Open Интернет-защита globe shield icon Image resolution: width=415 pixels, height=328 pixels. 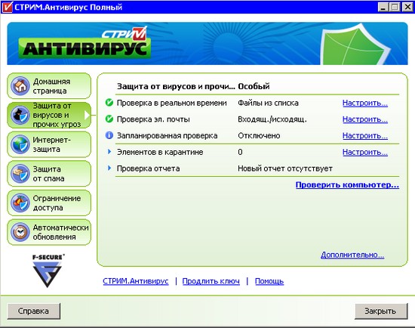point(20,144)
